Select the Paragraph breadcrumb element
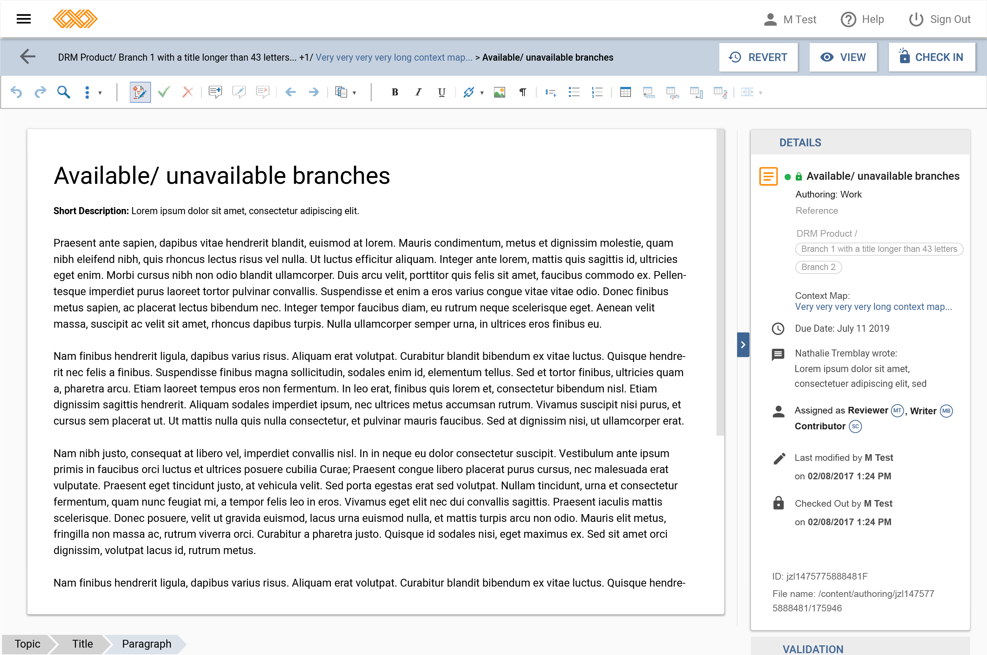The image size is (987, 655). (147, 644)
